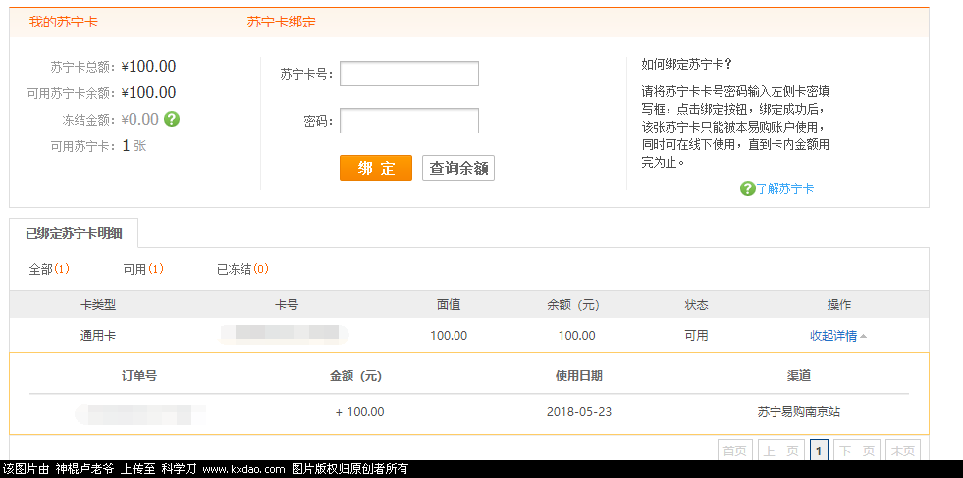The height and width of the screenshot is (478, 963).
Task: Click the 卡类型 column header
Action: click(97, 304)
